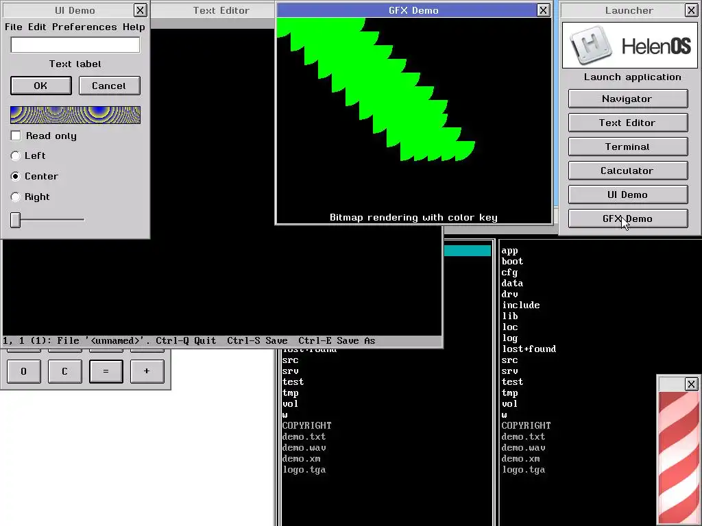
Task: Select 'demo.xm' in the left navigator panel
Action: pos(302,458)
